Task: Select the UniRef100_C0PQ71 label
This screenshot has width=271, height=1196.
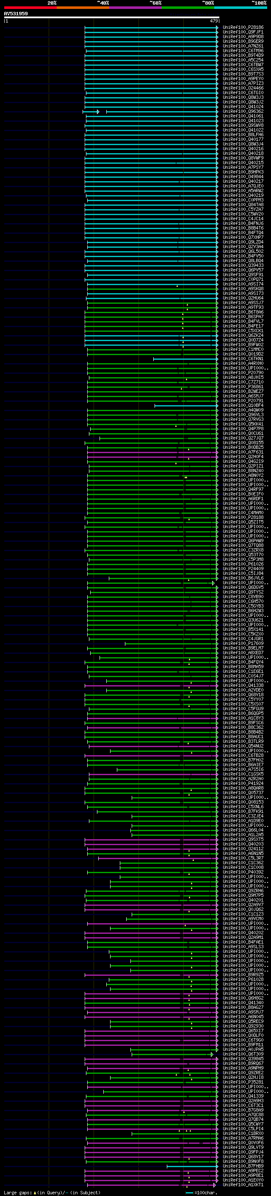Action: coord(243,280)
